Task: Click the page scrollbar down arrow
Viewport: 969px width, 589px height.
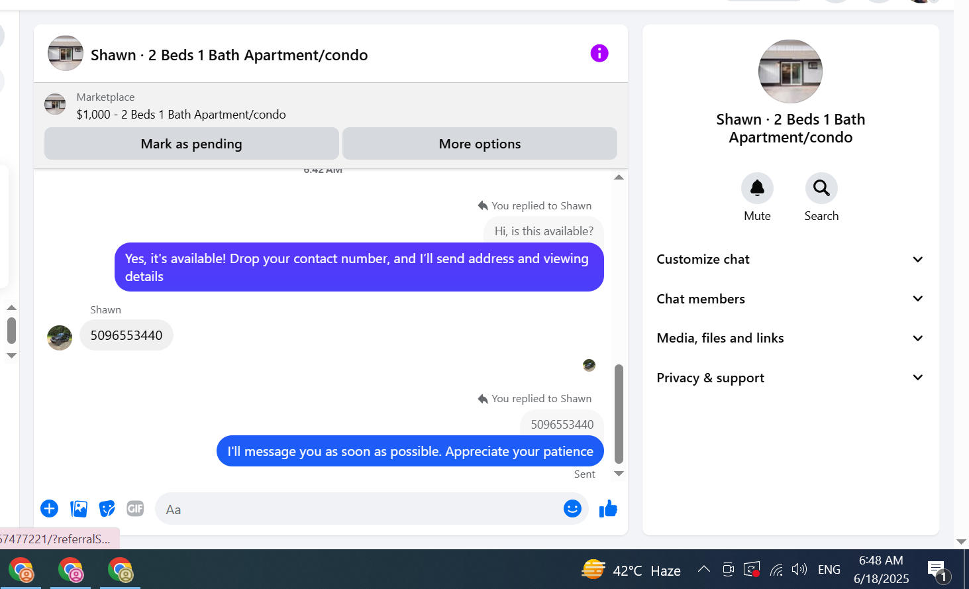Action: coord(961,542)
